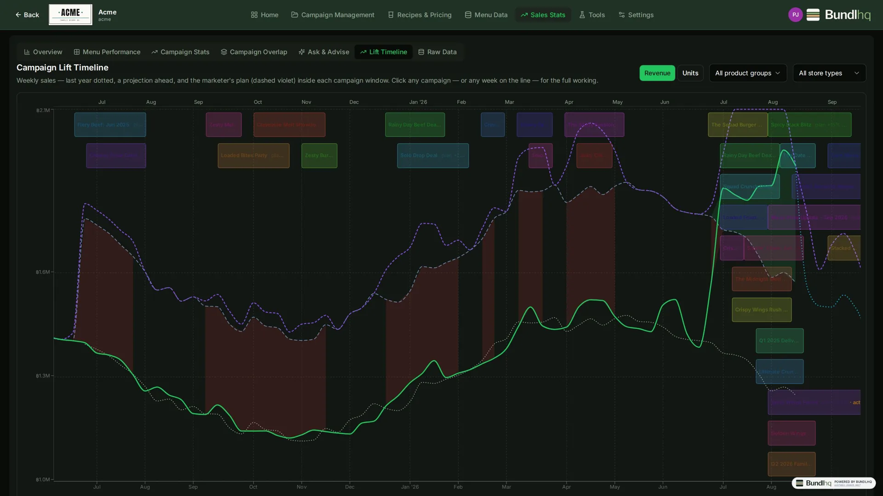Open Home from the top navigation
The image size is (883, 496).
click(264, 15)
